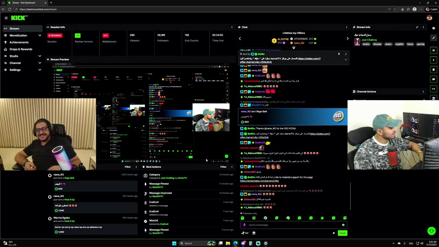Show next top gifters page
The width and height of the screenshot is (439, 247).
click(x=347, y=38)
